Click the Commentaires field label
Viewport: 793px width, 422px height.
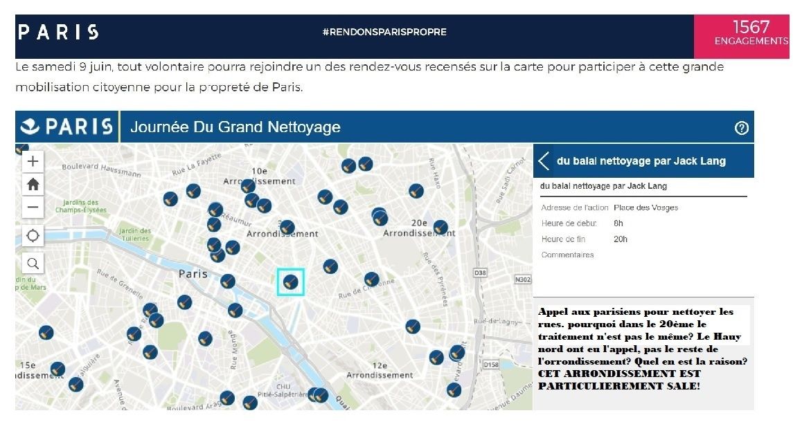click(567, 255)
